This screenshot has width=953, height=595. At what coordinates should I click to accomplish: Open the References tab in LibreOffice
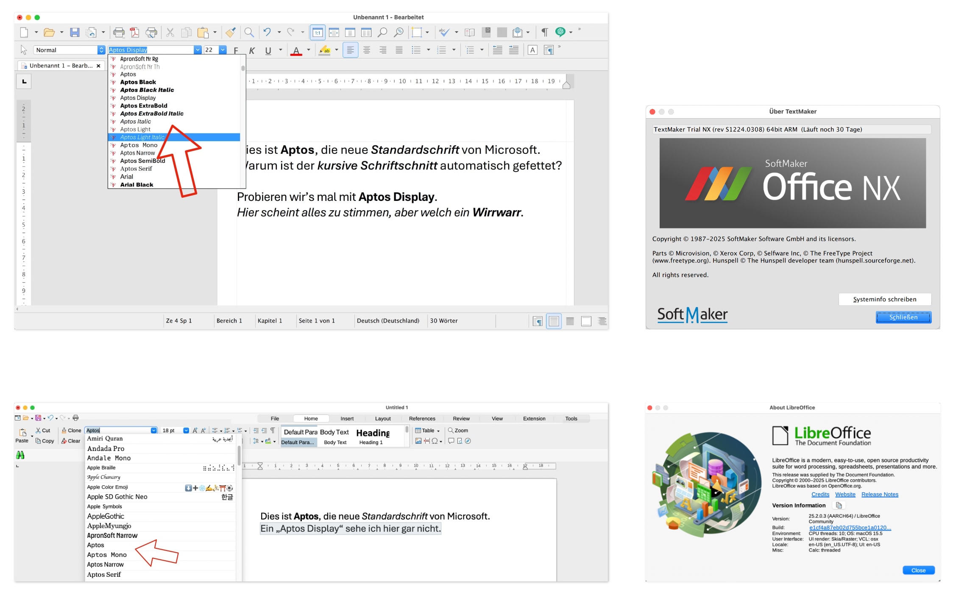click(x=422, y=419)
